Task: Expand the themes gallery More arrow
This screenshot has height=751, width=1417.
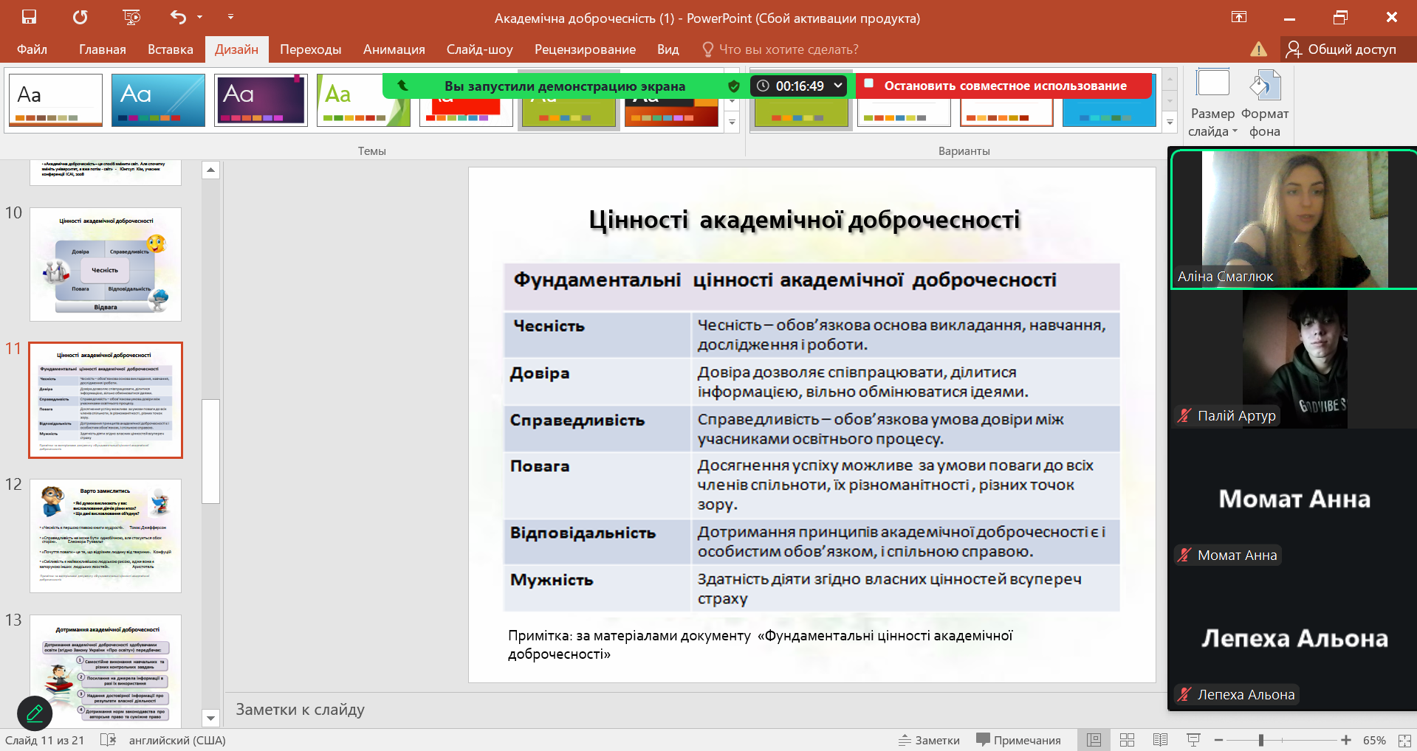Action: point(732,122)
